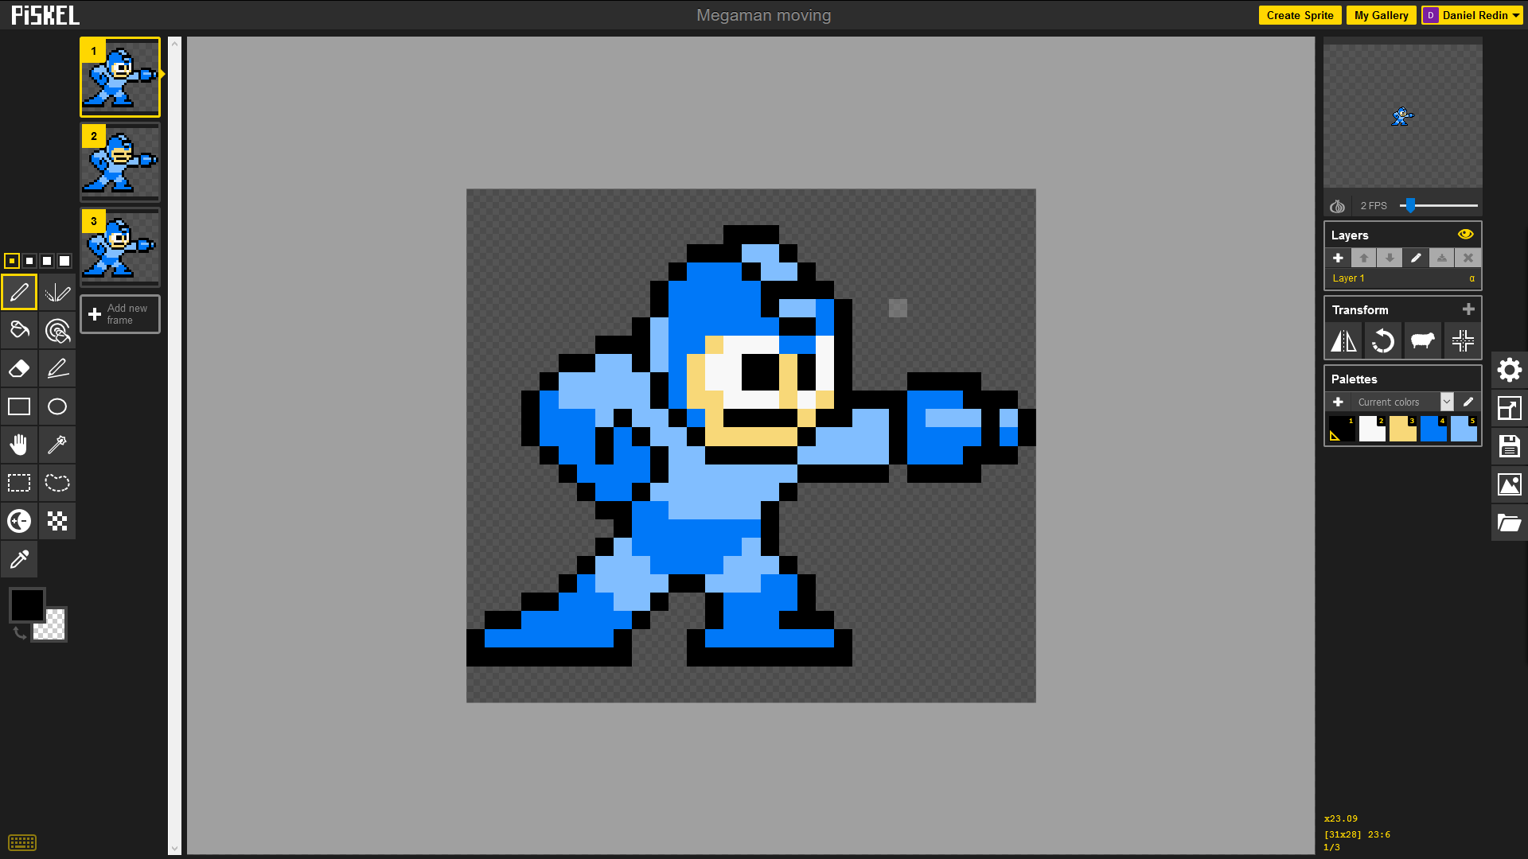
Task: Select the Stroke line tool
Action: pyautogui.click(x=57, y=368)
